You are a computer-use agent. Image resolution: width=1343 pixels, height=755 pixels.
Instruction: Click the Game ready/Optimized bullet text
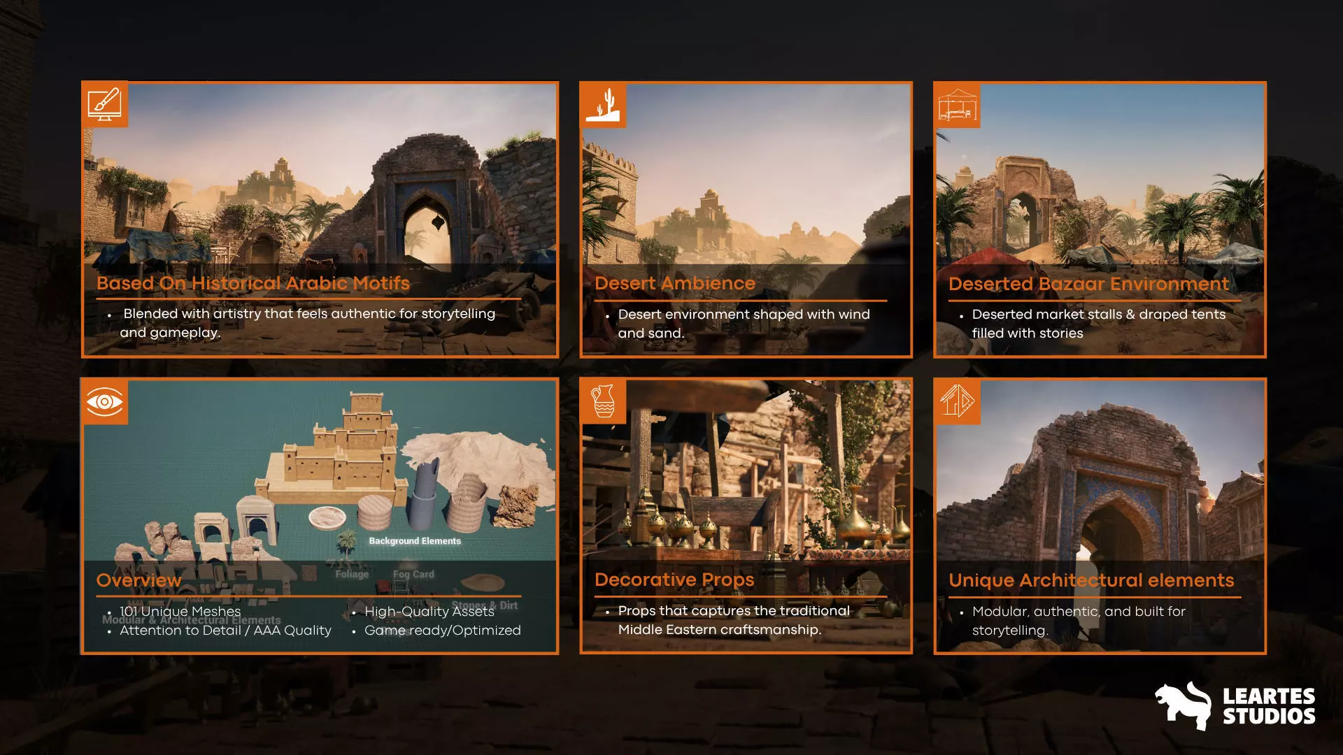[442, 631]
